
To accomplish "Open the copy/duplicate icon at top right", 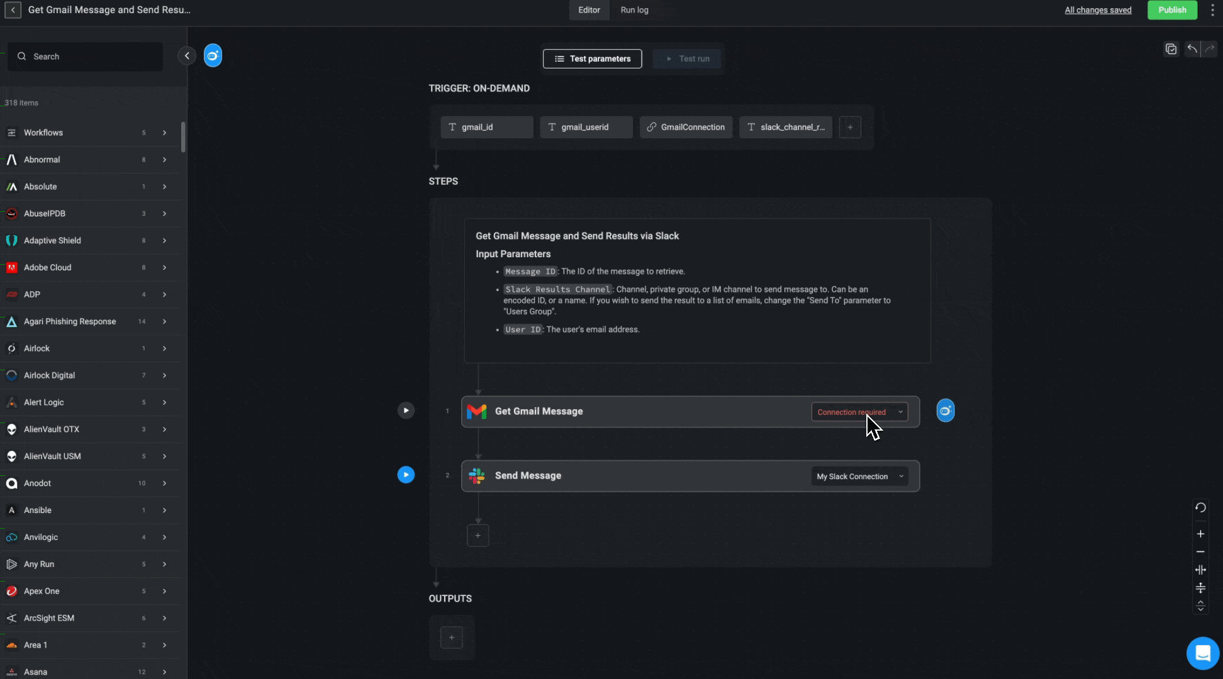I will 1171,49.
